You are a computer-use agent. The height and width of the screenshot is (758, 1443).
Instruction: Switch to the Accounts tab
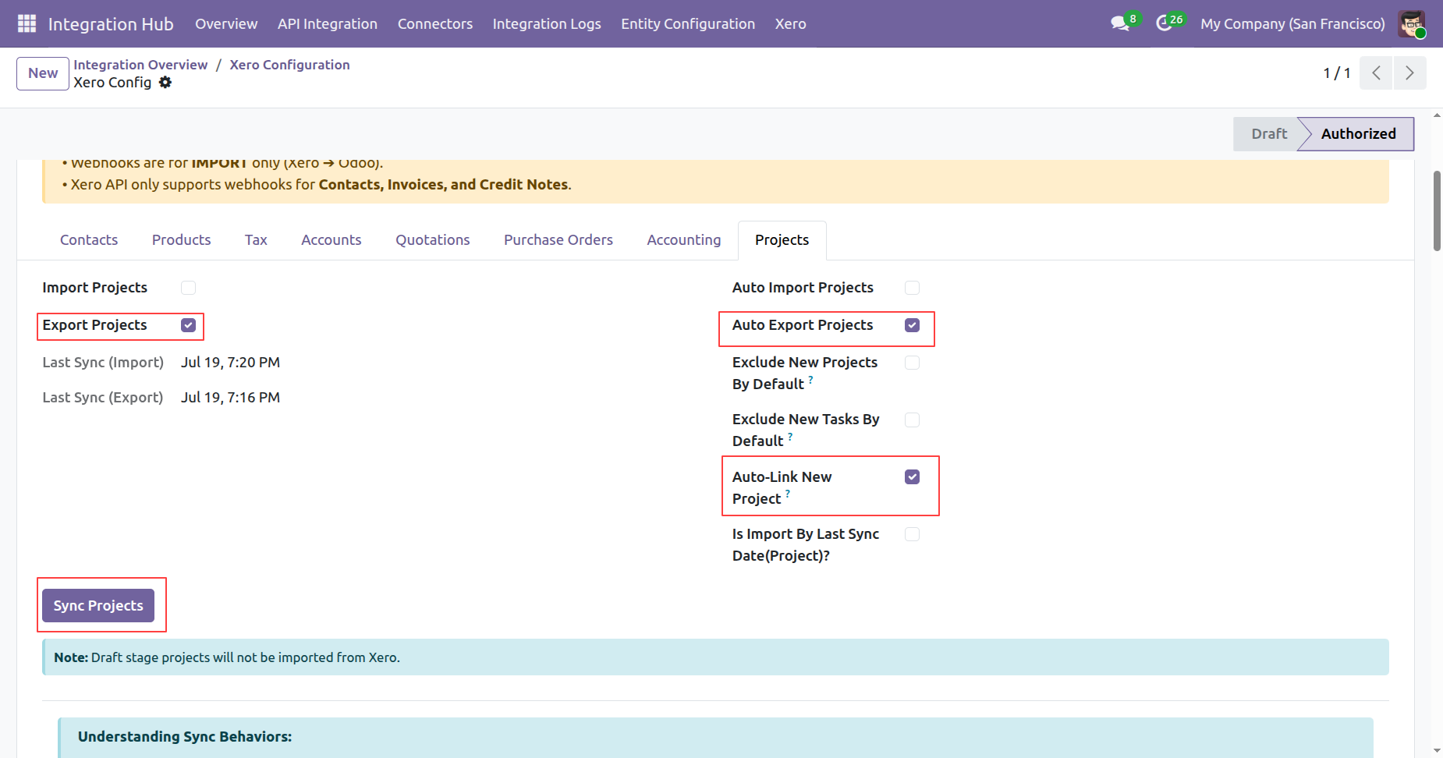331,240
